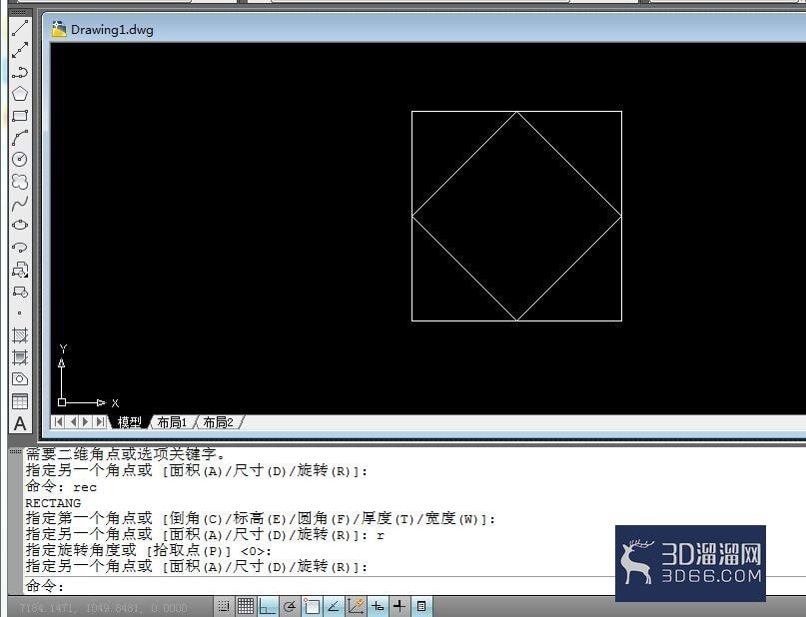Select the Line tool
This screenshot has width=806, height=617.
coord(20,28)
